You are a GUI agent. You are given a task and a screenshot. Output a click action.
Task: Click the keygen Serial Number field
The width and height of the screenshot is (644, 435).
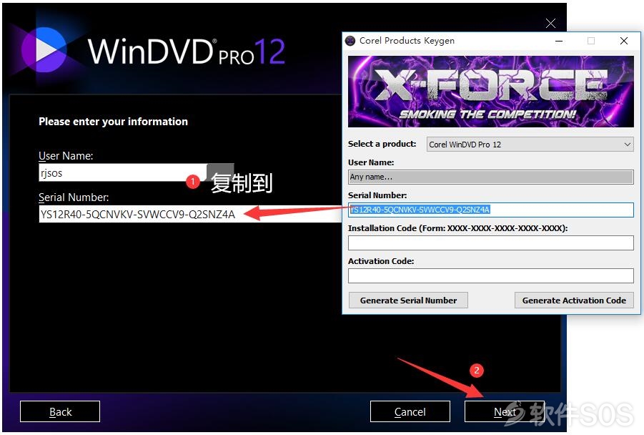click(491, 210)
